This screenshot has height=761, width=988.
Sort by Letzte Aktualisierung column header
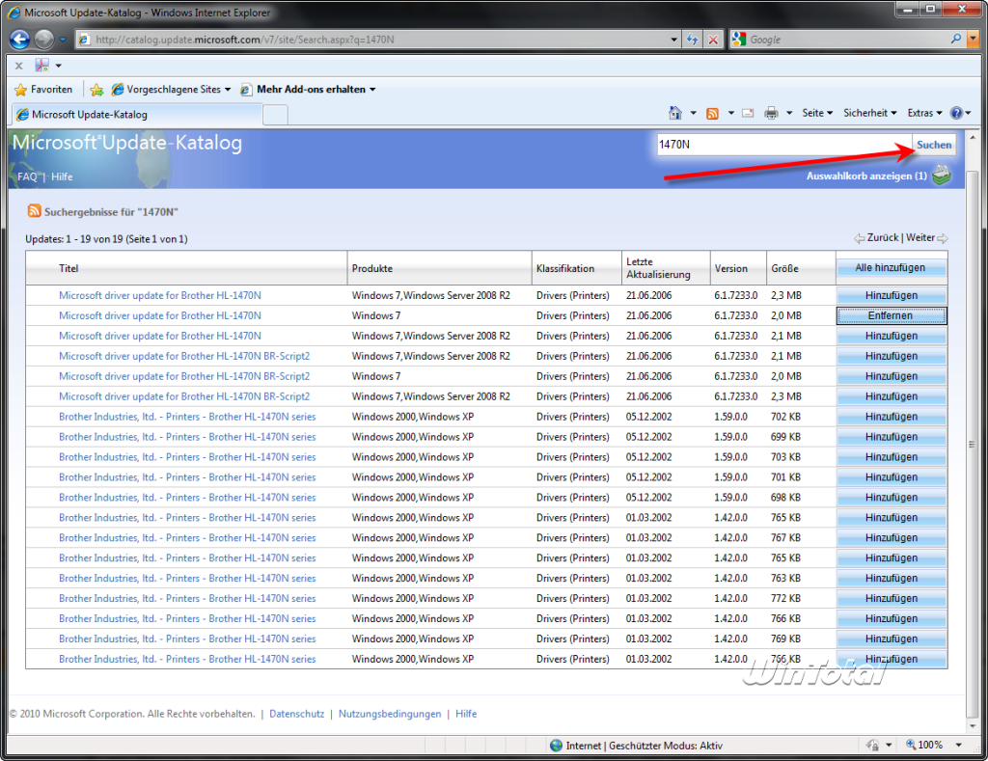658,268
